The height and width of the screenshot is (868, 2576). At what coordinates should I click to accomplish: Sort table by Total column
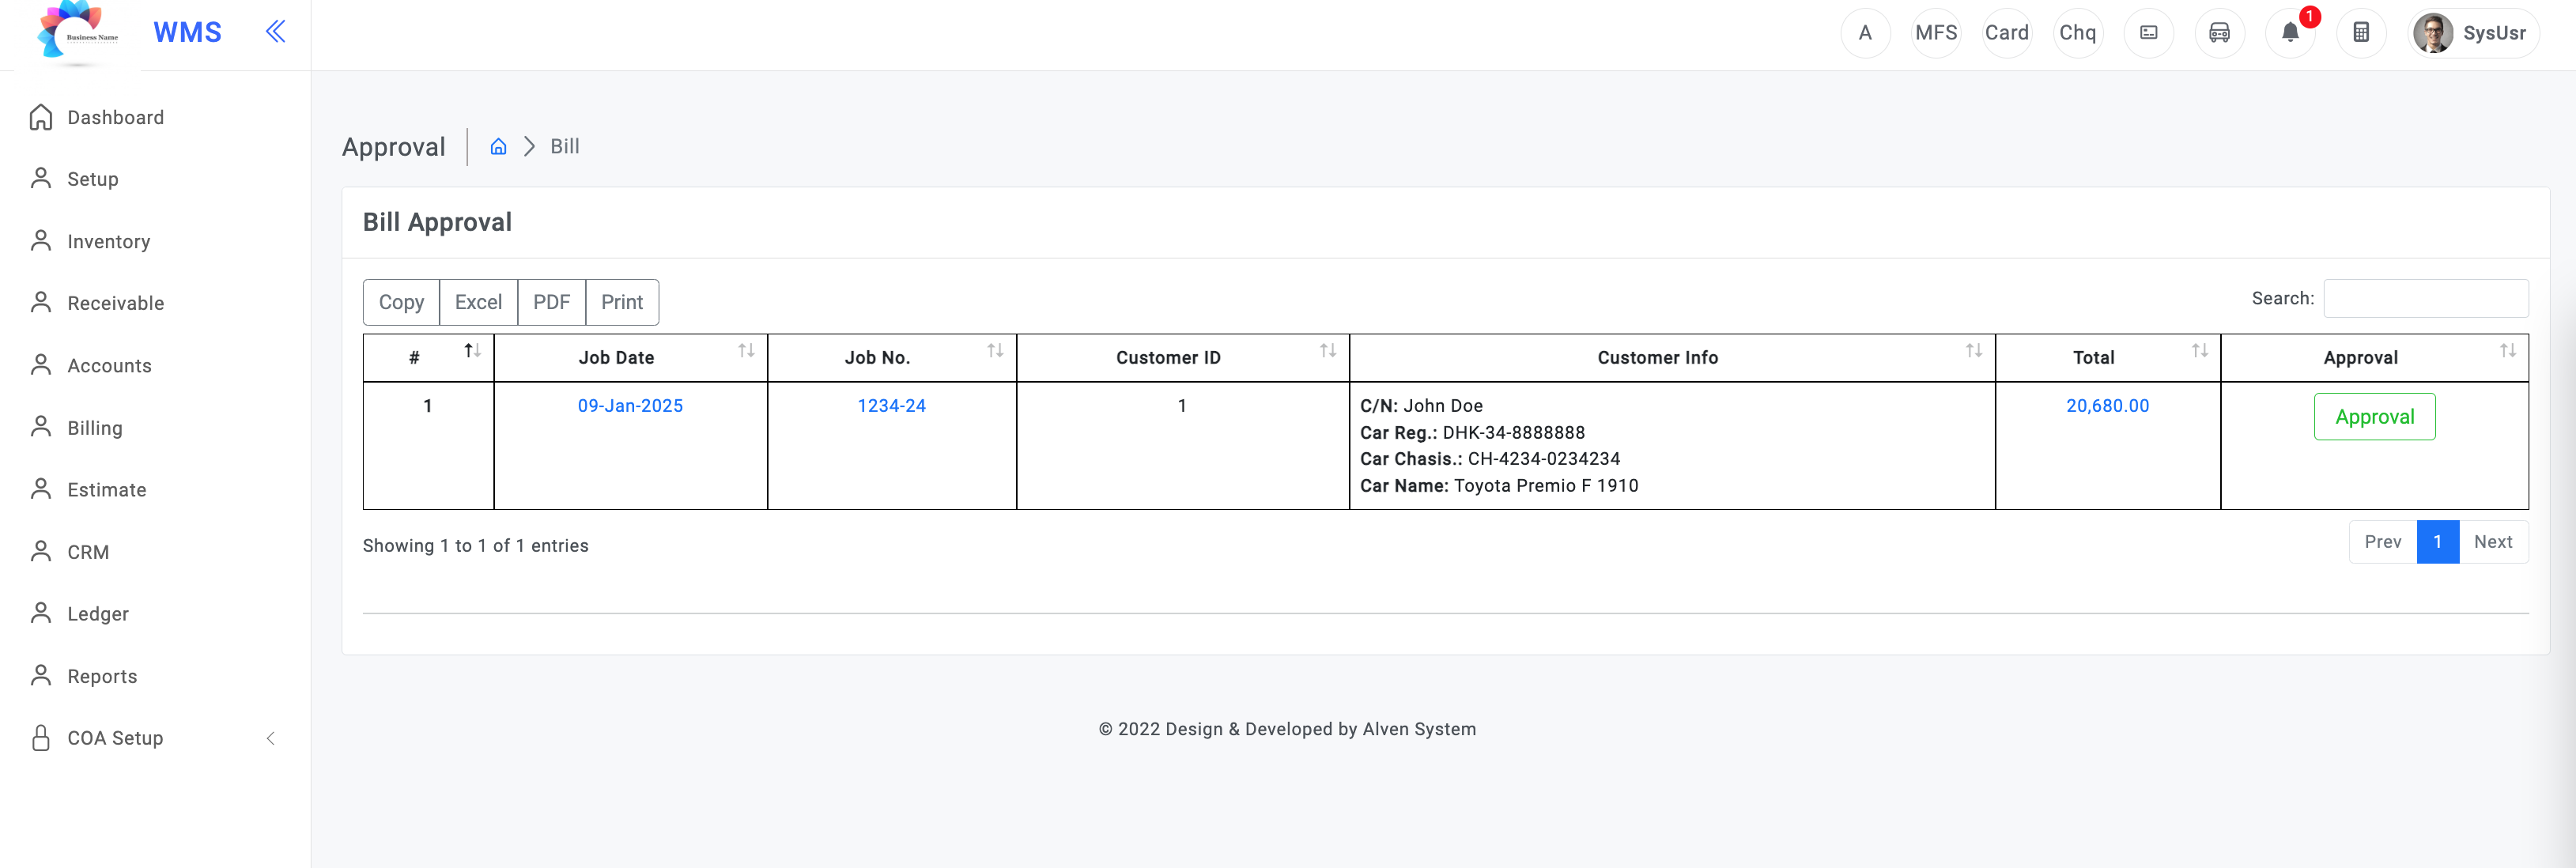click(2108, 358)
